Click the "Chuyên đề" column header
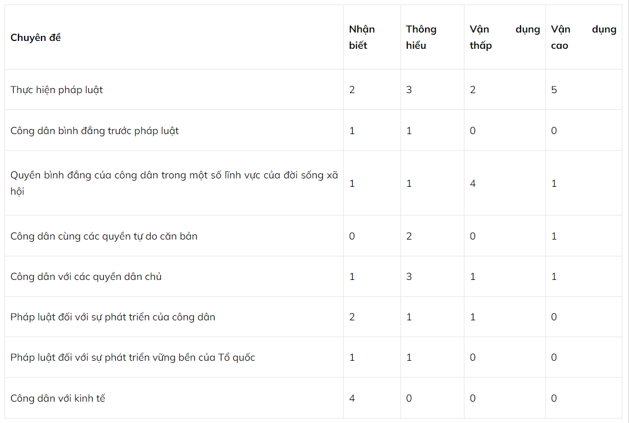 [x=35, y=38]
